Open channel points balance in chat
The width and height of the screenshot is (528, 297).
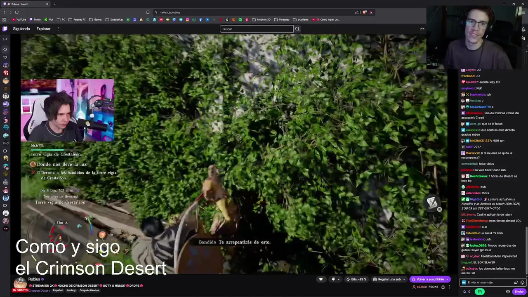(x=466, y=292)
